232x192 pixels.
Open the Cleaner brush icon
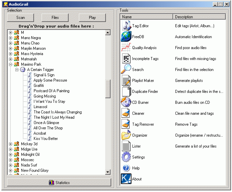point(126,113)
